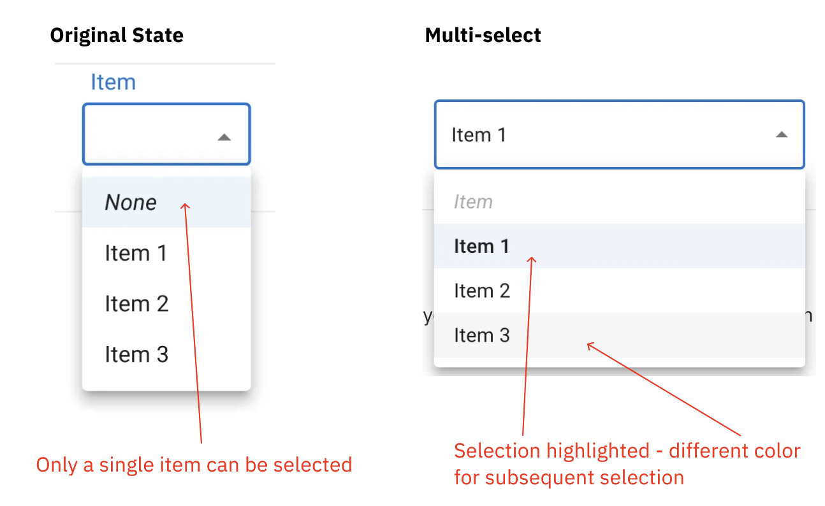This screenshot has width=825, height=506.
Task: Click the caret arrow in the empty Item dropdown
Action: [224, 137]
